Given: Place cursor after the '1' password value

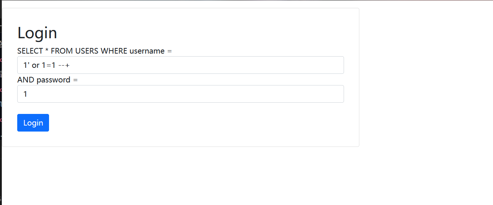Looking at the screenshot, I should click(x=28, y=94).
